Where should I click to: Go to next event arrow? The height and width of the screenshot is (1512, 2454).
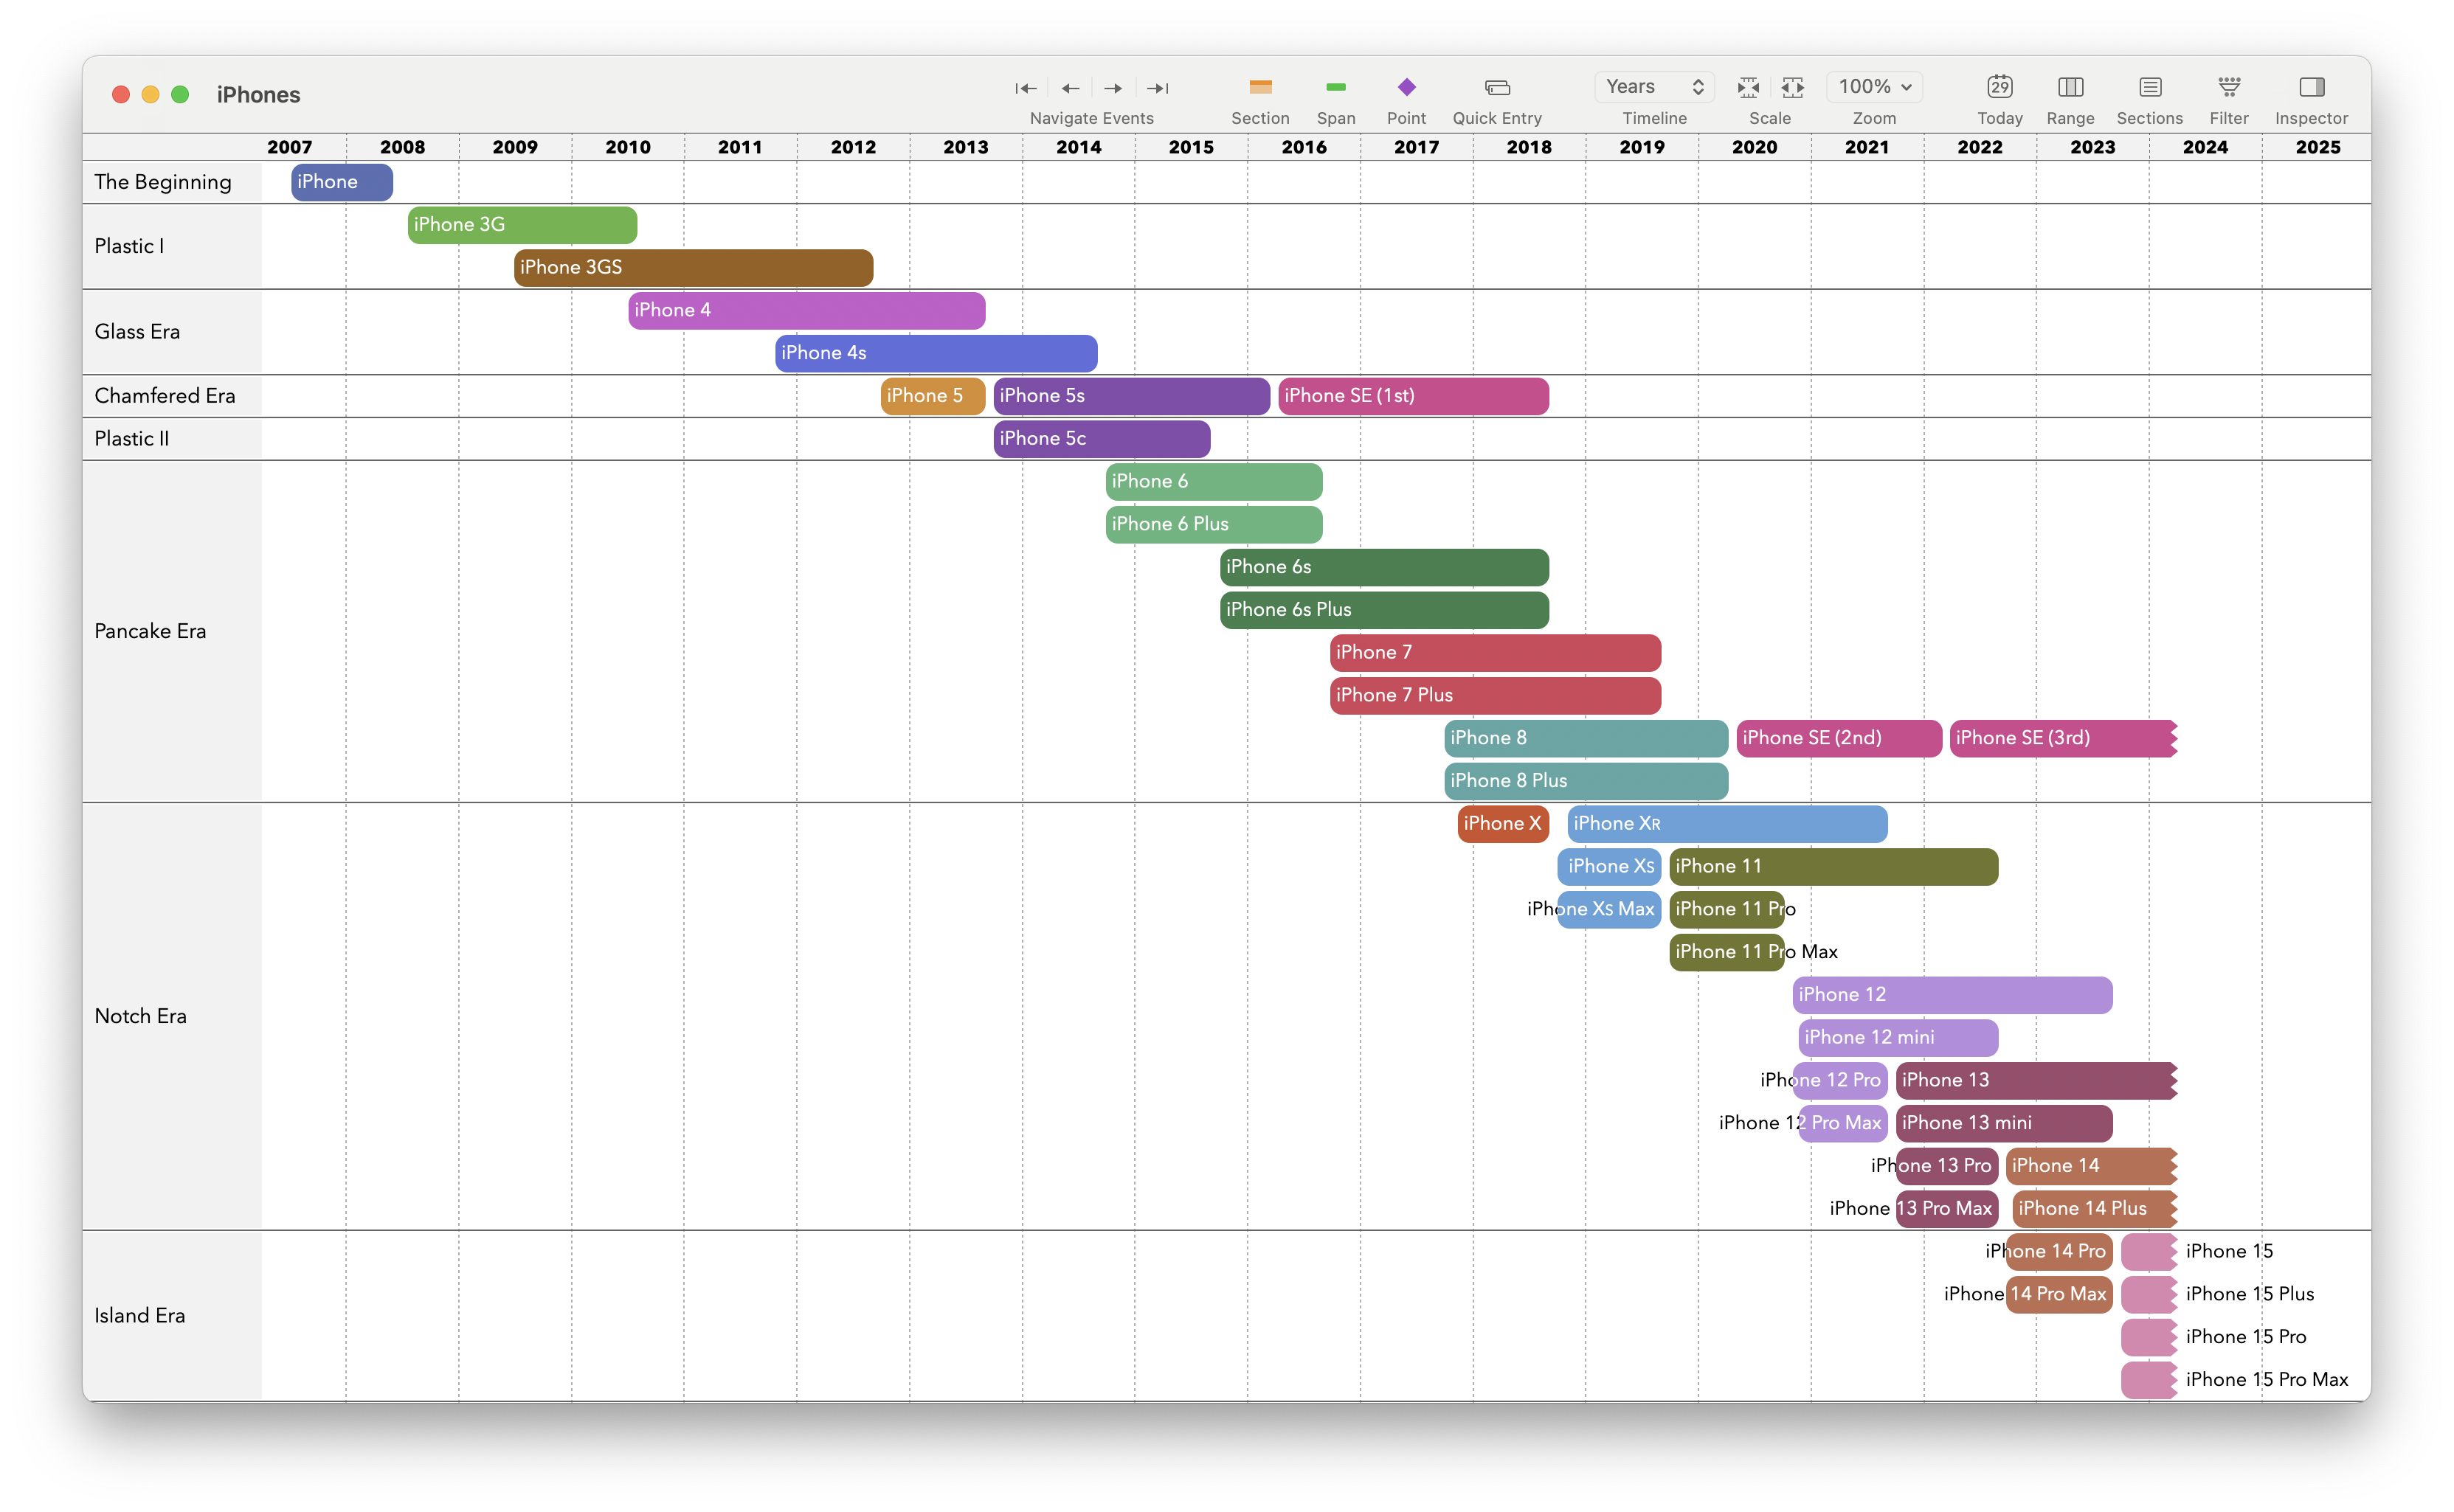point(1113,88)
